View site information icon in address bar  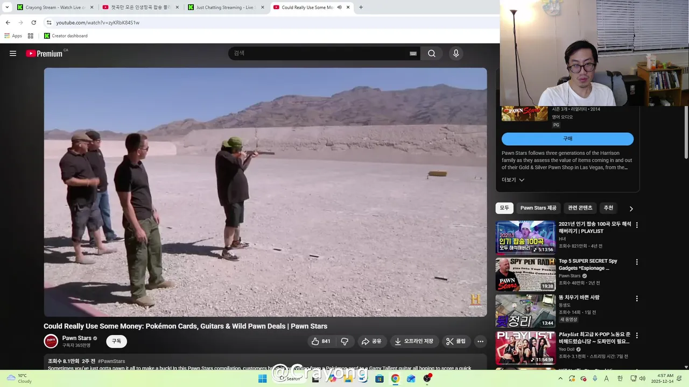pyautogui.click(x=49, y=23)
